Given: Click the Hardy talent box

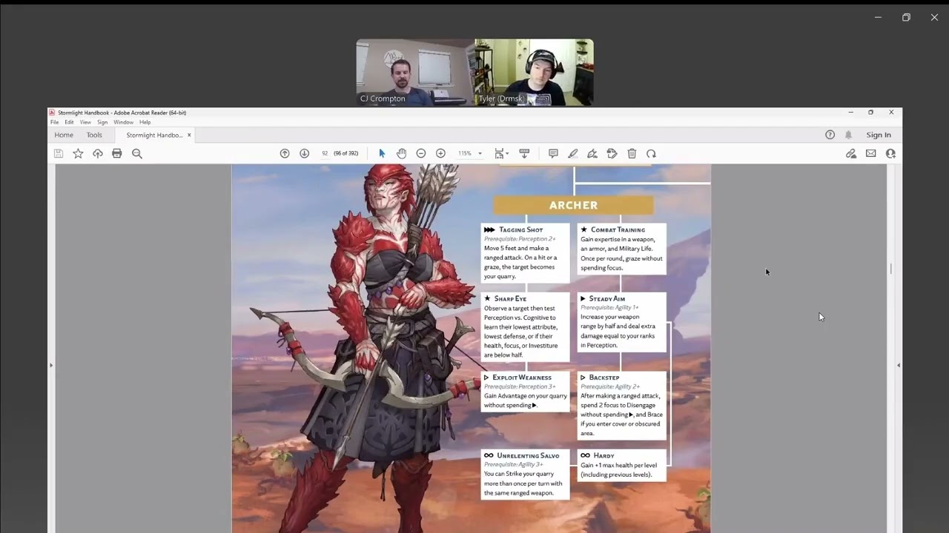Looking at the screenshot, I should pos(621,466).
